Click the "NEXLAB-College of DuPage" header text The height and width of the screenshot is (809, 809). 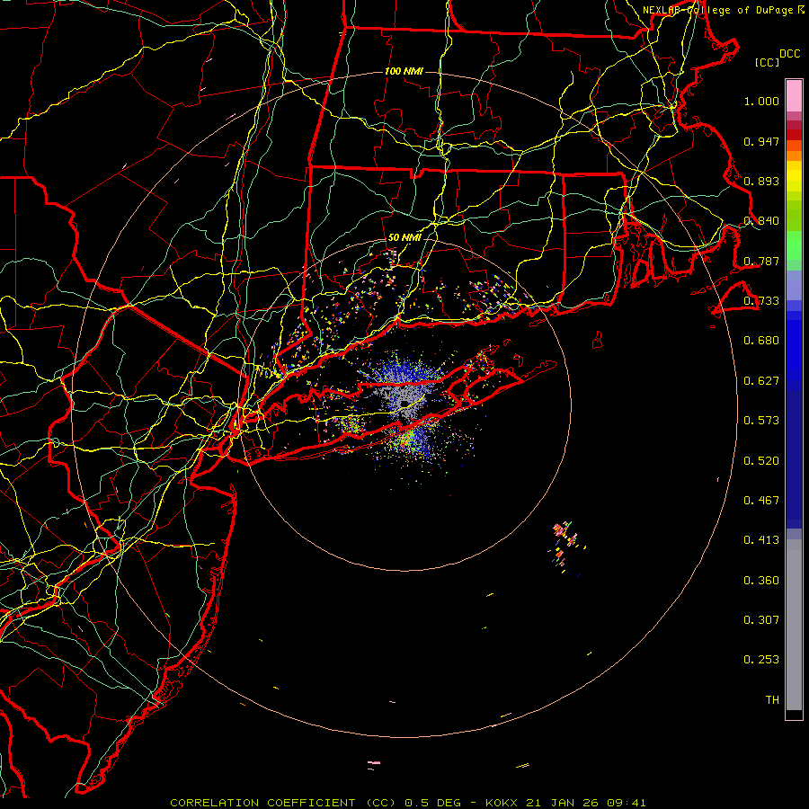tap(720, 10)
